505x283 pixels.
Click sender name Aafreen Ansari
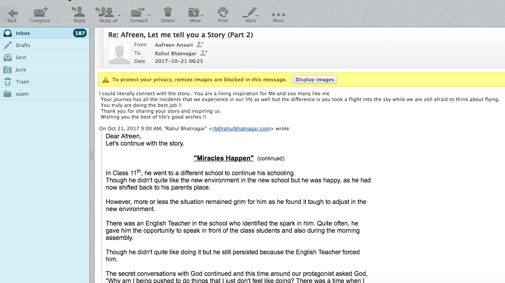pos(174,45)
